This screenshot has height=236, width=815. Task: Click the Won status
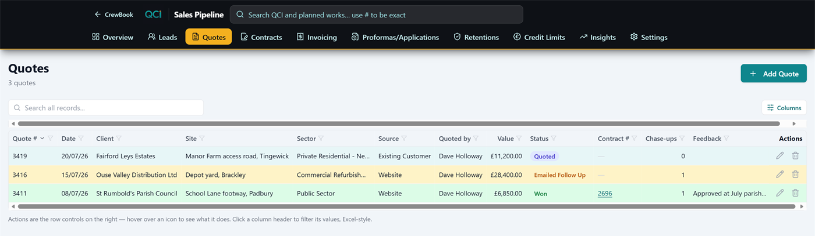[541, 194]
